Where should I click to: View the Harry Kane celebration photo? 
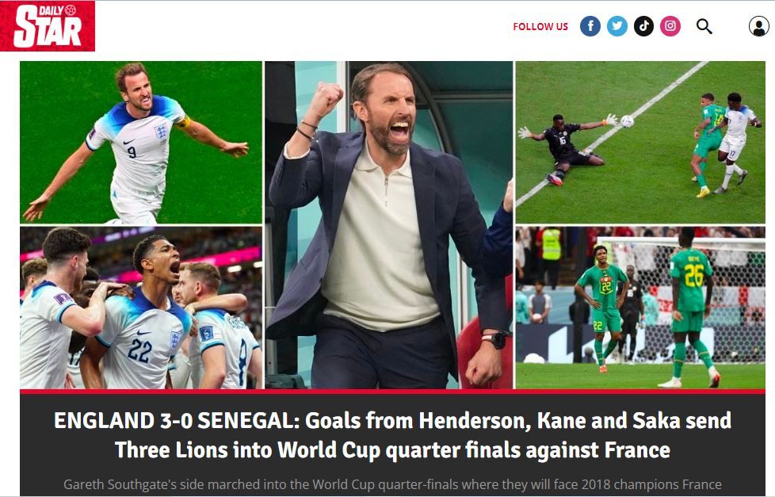pos(141,143)
